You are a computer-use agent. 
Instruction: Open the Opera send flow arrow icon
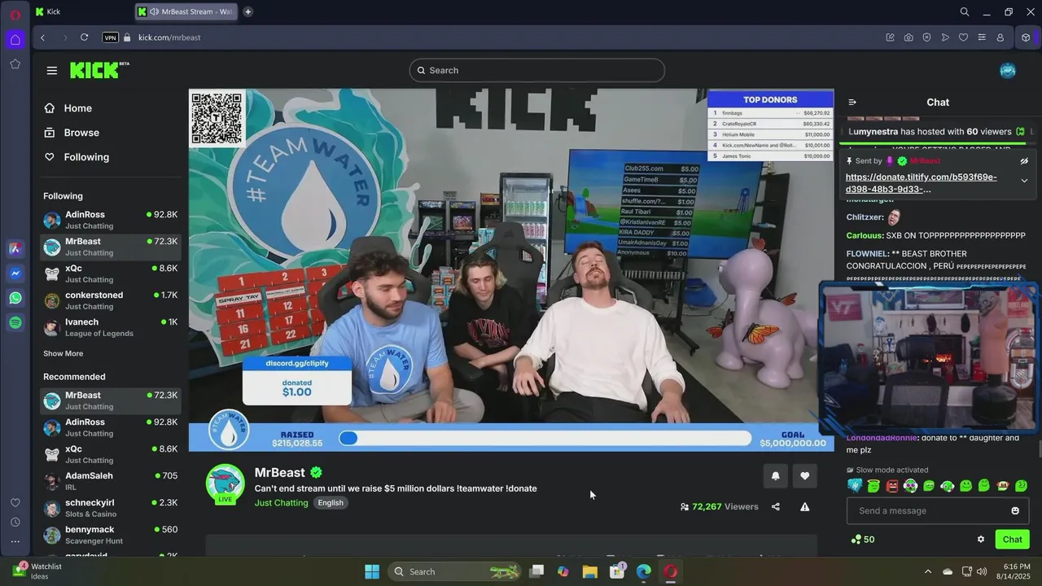coord(945,37)
